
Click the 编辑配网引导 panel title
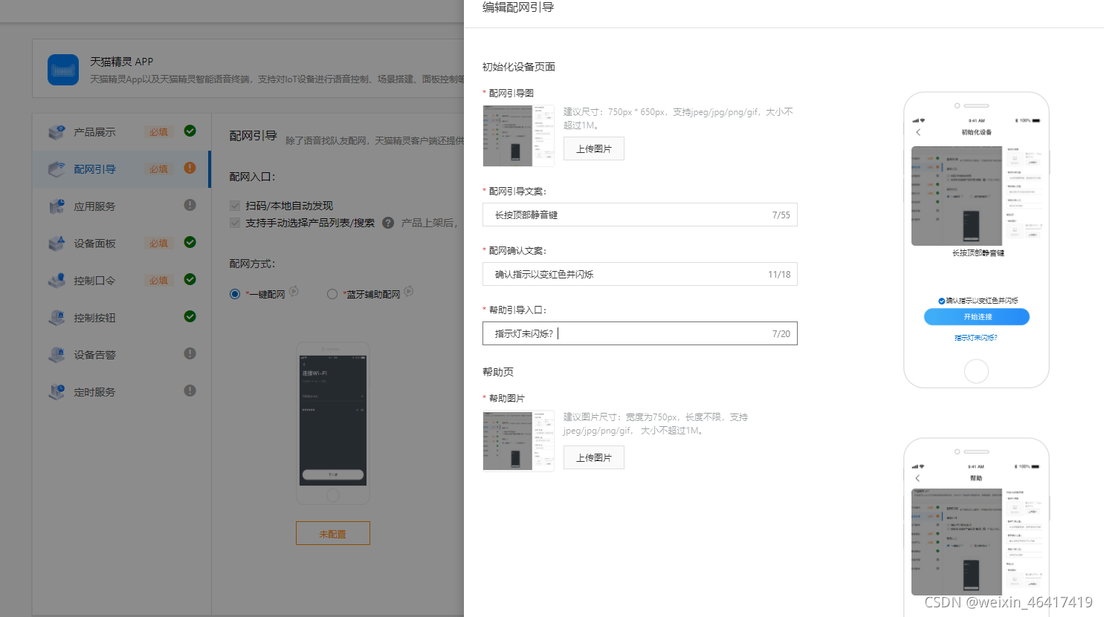tap(518, 7)
